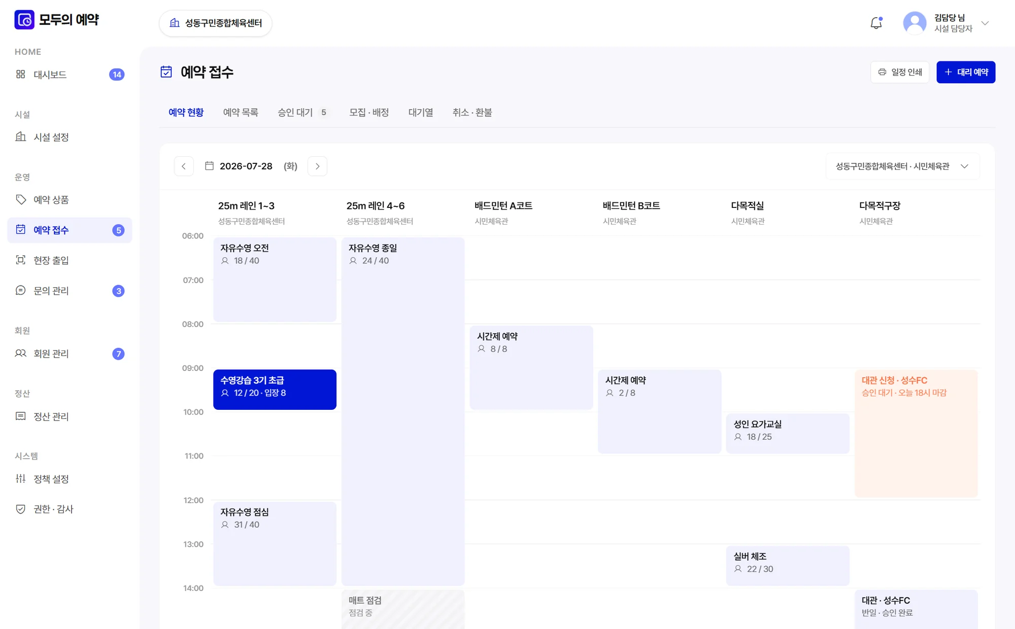1015x629 pixels.
Task: Open the notification bell icon
Action: tap(876, 23)
